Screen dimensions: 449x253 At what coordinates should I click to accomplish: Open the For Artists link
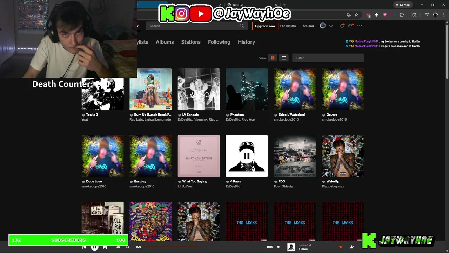288,26
